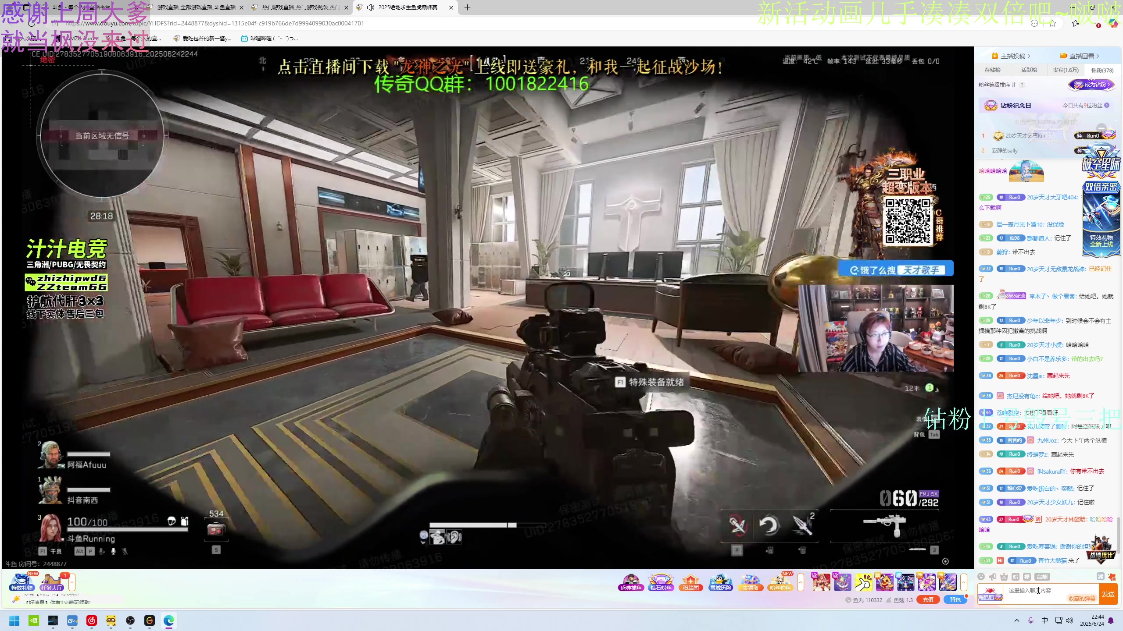Select the yellow duck gift marked 票
Image resolution: width=1123 pixels, height=631 pixels.
(x=884, y=582)
